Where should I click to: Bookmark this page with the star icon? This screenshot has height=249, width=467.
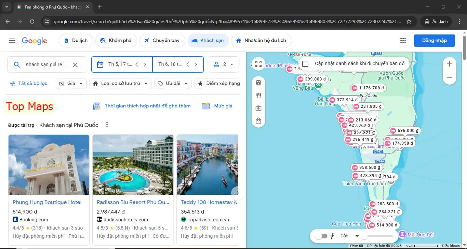tap(409, 21)
